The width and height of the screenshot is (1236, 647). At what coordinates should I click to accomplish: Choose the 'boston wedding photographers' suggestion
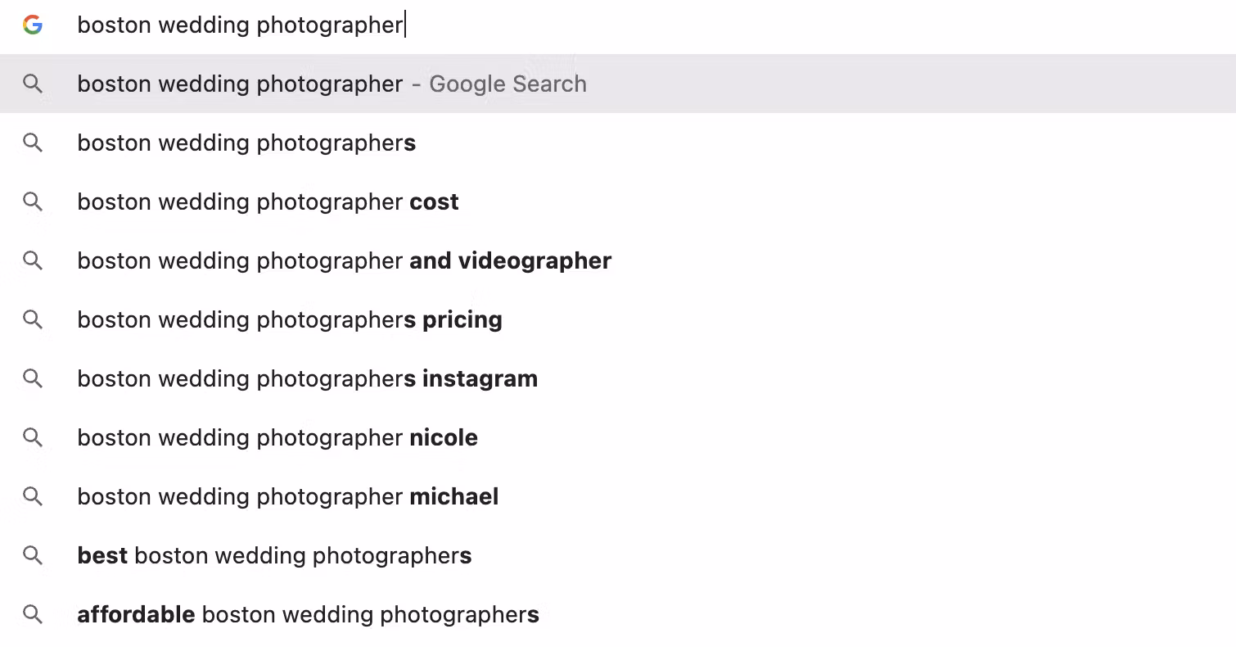(x=246, y=143)
